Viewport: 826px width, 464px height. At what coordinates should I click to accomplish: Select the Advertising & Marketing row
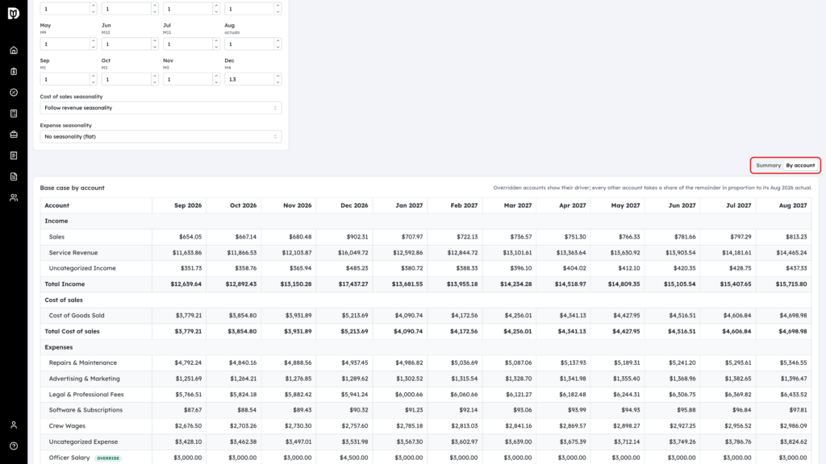pos(426,379)
